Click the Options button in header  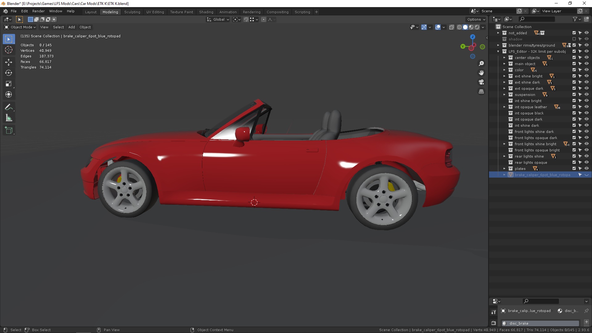(476, 19)
